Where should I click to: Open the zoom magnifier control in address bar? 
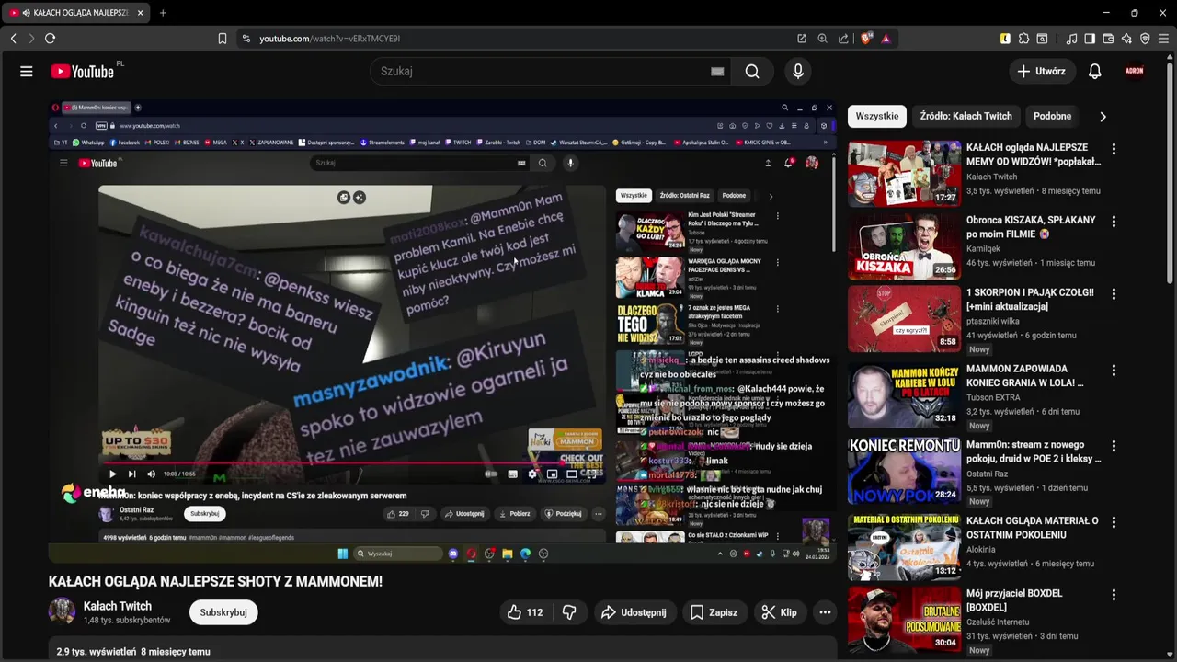823,39
